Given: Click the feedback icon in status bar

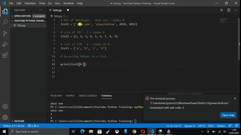Looking at the screenshot, I should (x=230, y=126).
